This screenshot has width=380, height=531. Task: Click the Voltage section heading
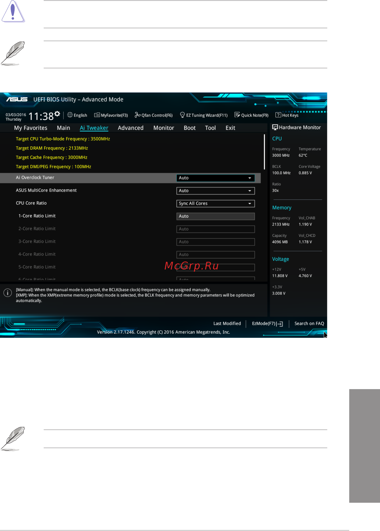281,259
